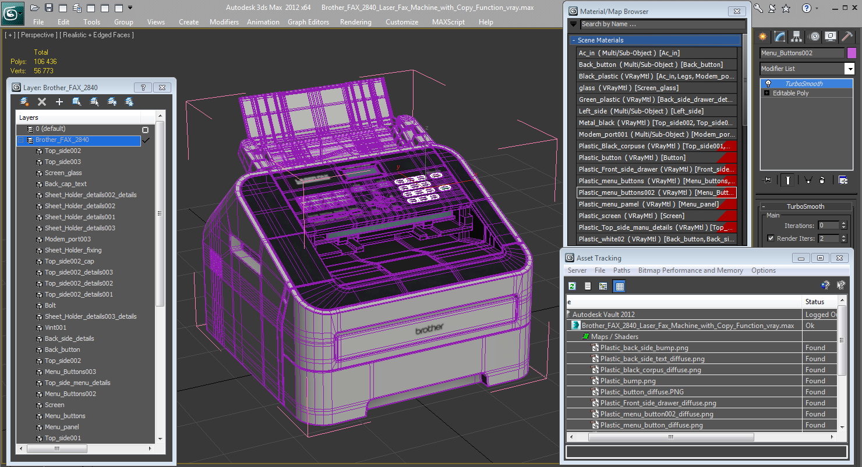Click Create New Layer icon in Layer window
Image resolution: width=862 pixels, height=467 pixels.
click(24, 102)
